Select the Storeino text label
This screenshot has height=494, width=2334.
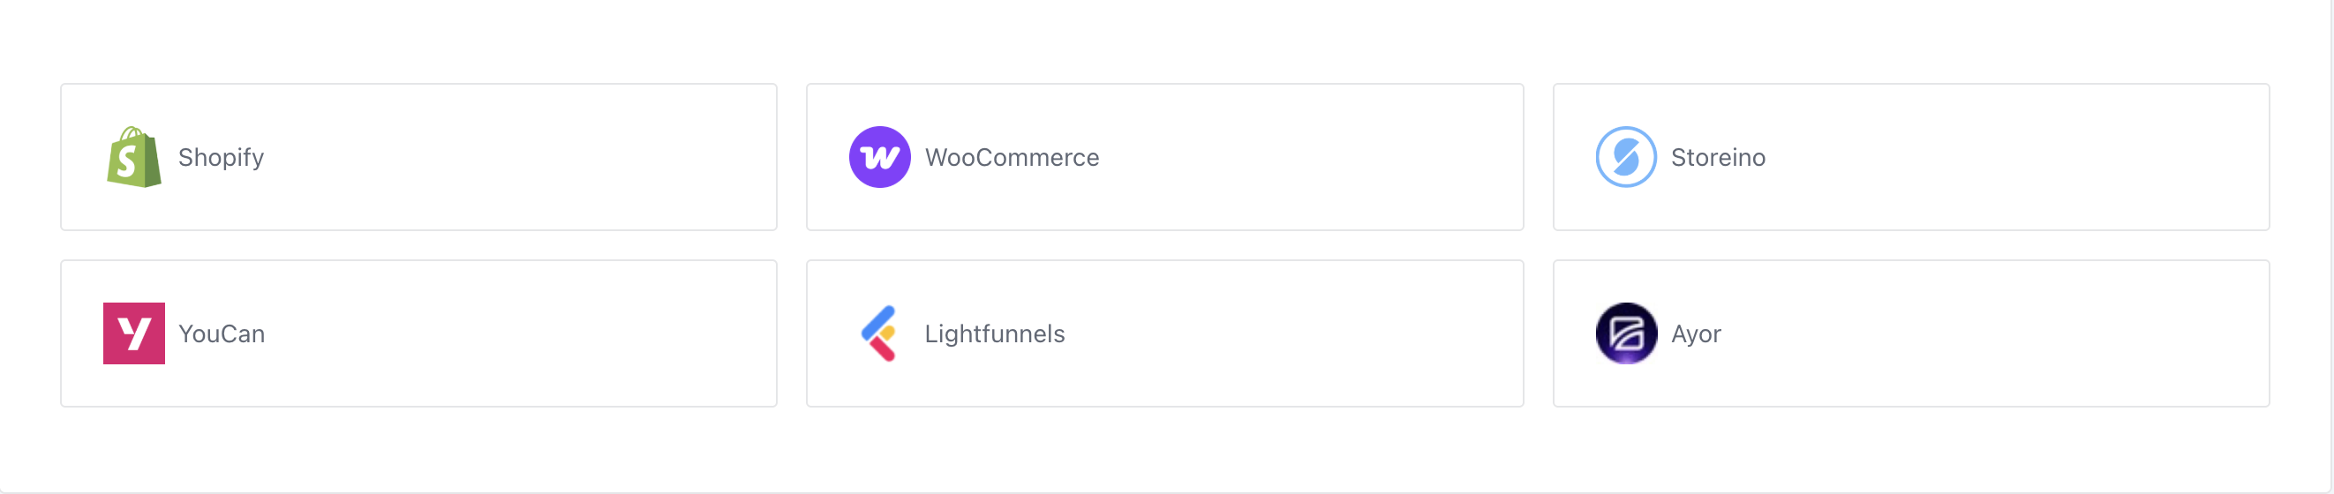(1717, 157)
